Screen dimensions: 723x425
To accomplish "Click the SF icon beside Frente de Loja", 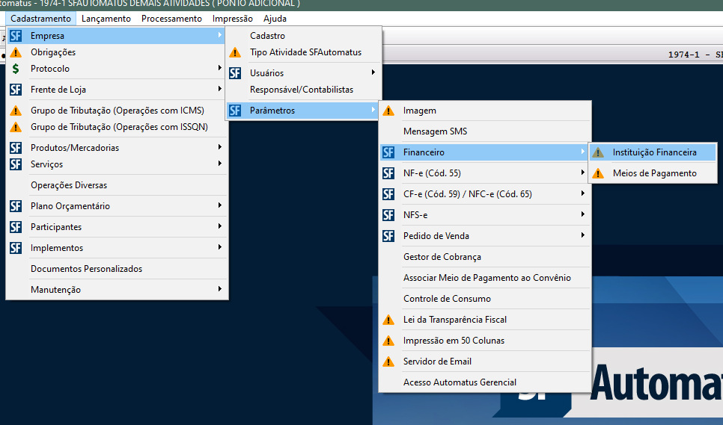I will (16, 90).
